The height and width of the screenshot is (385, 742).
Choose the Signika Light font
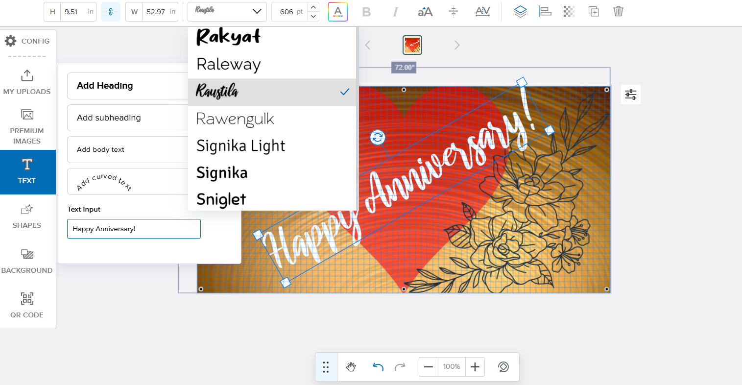pyautogui.click(x=272, y=145)
